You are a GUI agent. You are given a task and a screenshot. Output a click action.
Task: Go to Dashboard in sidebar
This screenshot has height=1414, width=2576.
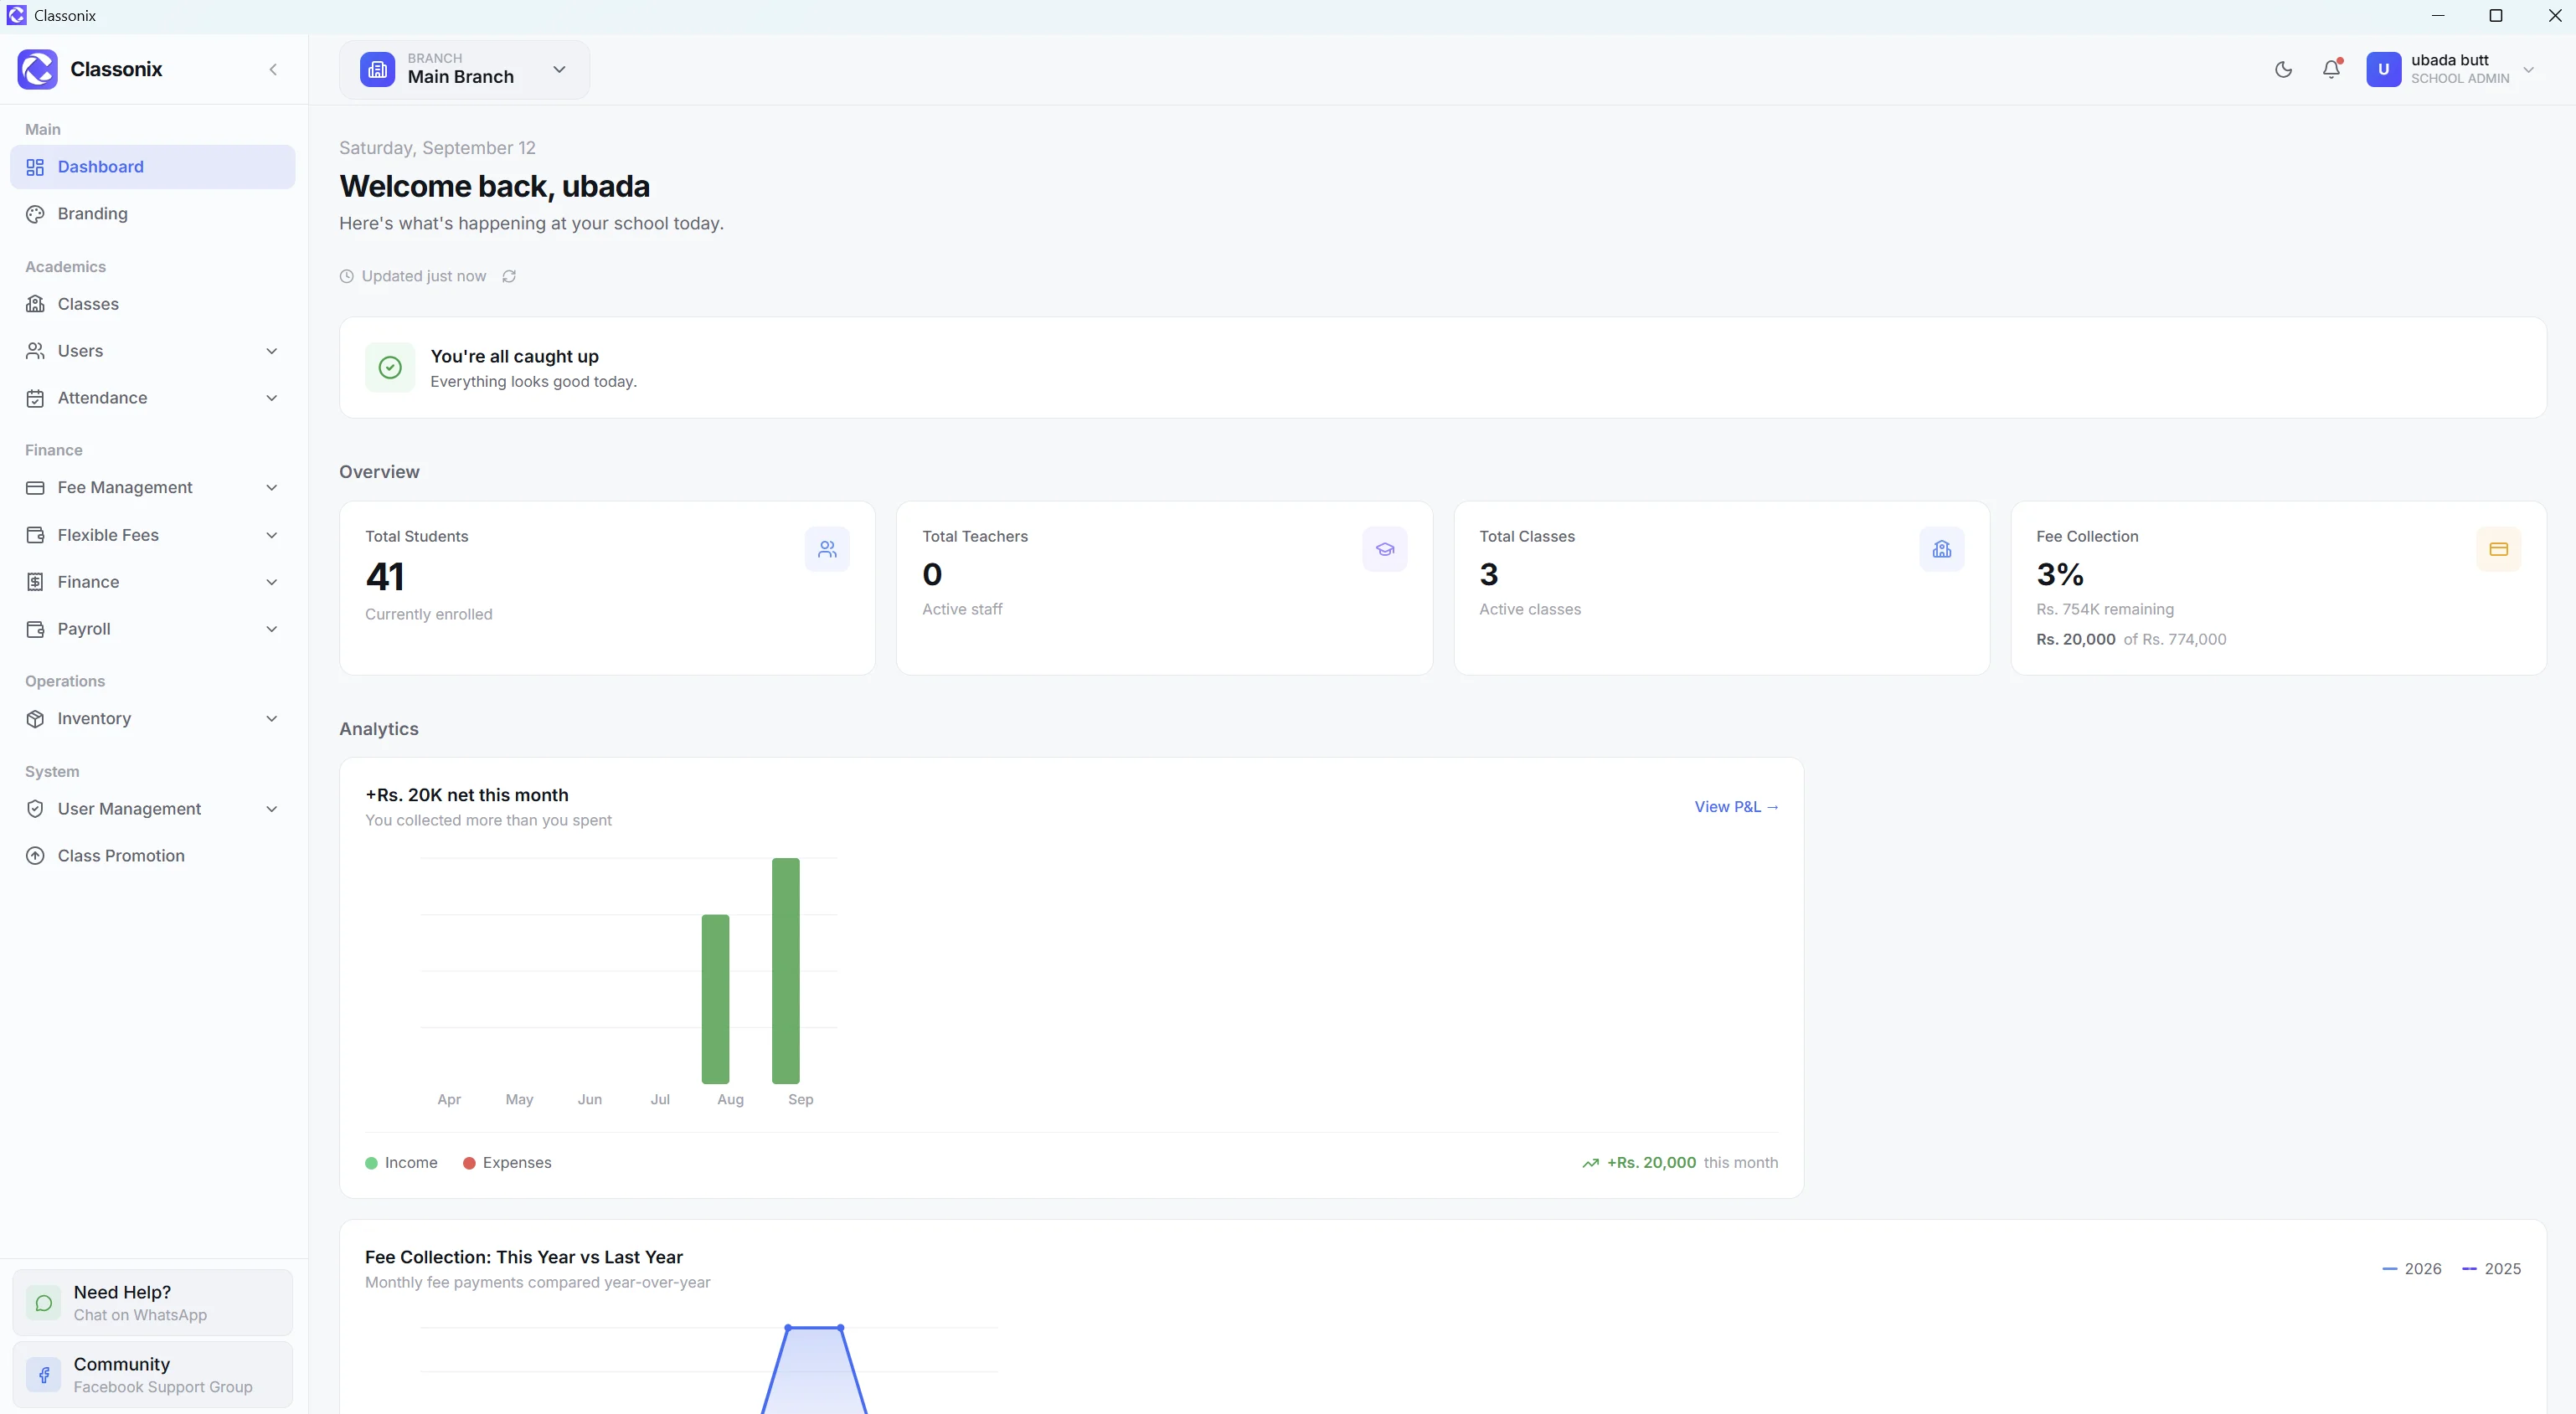point(153,167)
